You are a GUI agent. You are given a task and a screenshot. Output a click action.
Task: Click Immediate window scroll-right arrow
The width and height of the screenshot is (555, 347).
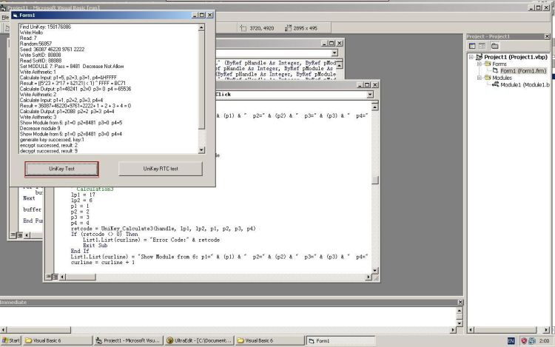[x=453, y=330]
